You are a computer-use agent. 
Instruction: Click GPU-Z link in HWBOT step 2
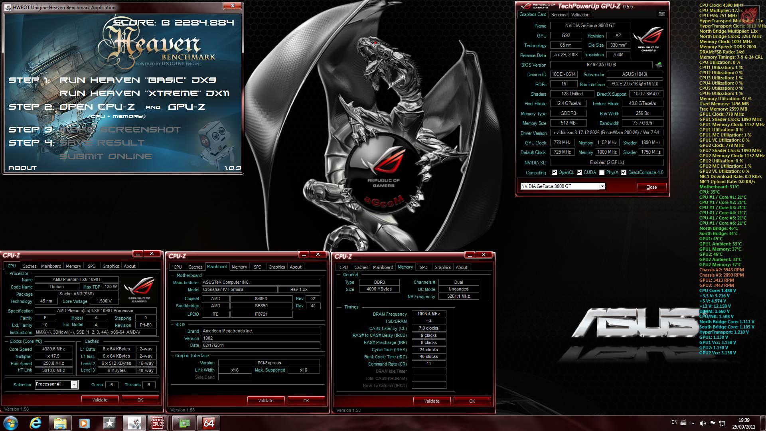(187, 107)
